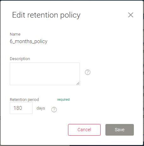144x146 pixels.
Task: Save the retention policy changes
Action: pos(120,130)
